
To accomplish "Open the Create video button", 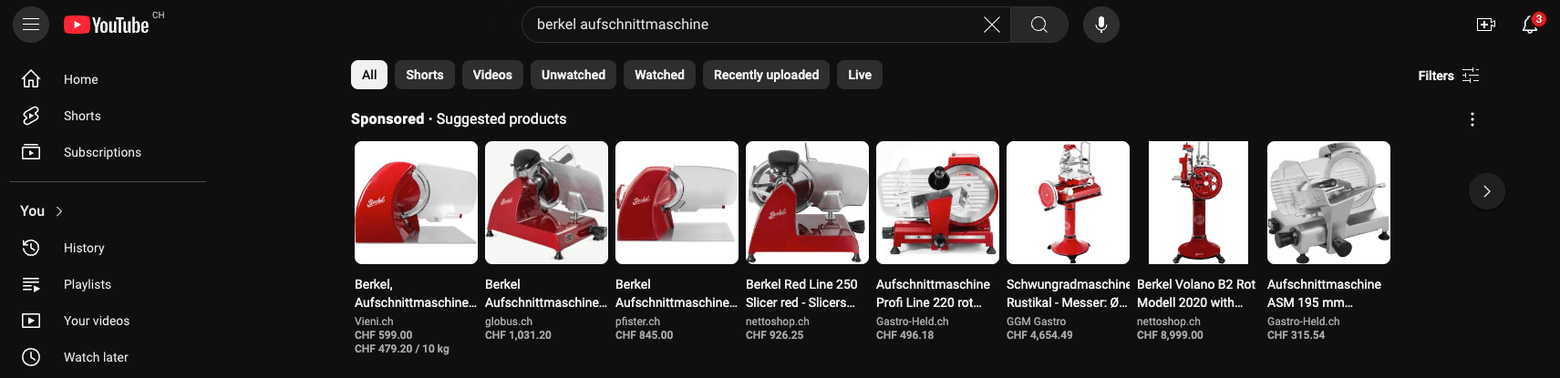I will coord(1486,25).
